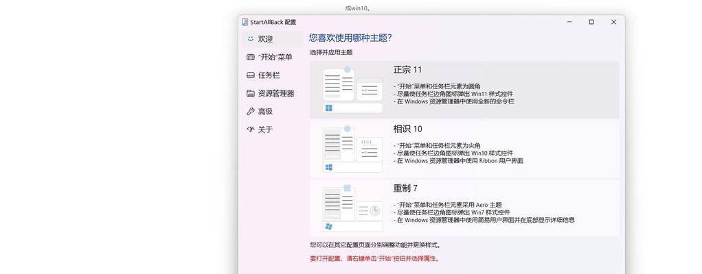Switch to the 资源管理器 tab
The width and height of the screenshot is (702, 274).
pyautogui.click(x=272, y=93)
